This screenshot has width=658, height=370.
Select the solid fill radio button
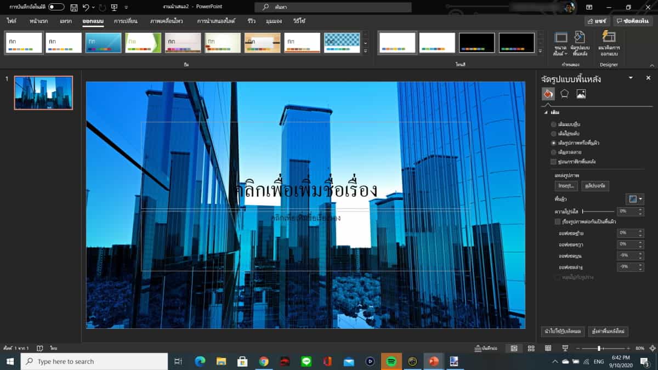click(553, 124)
